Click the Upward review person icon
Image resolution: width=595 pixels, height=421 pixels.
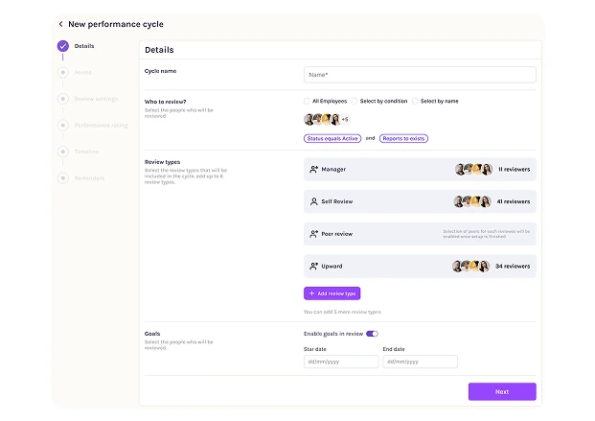point(313,267)
